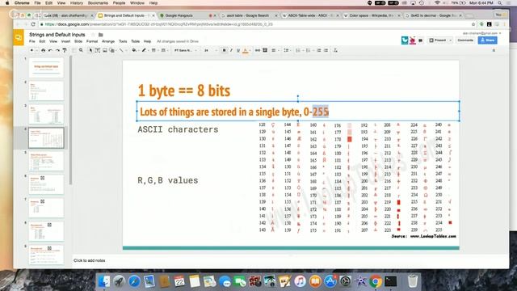Switch to Color space Wikipedia tab
517x291 pixels.
pos(372,15)
